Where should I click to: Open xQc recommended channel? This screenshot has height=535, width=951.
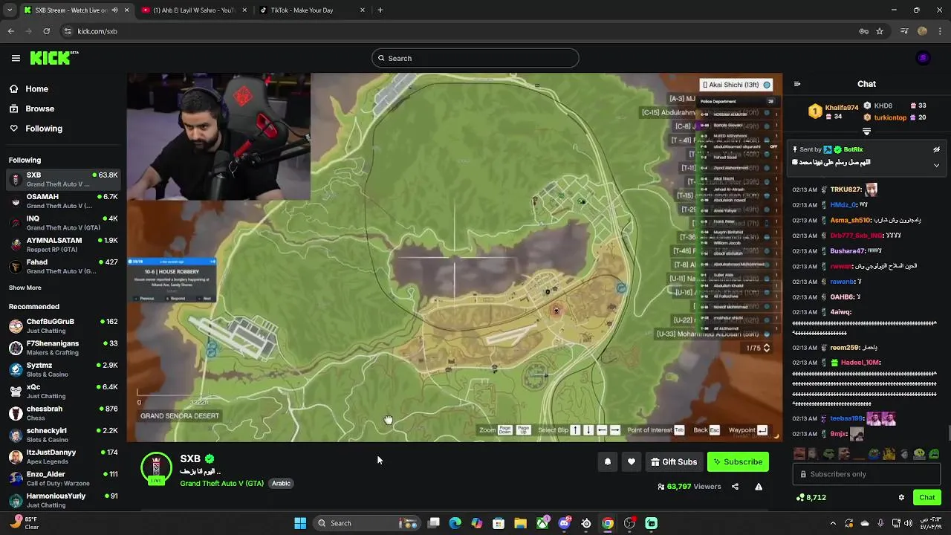[63, 391]
